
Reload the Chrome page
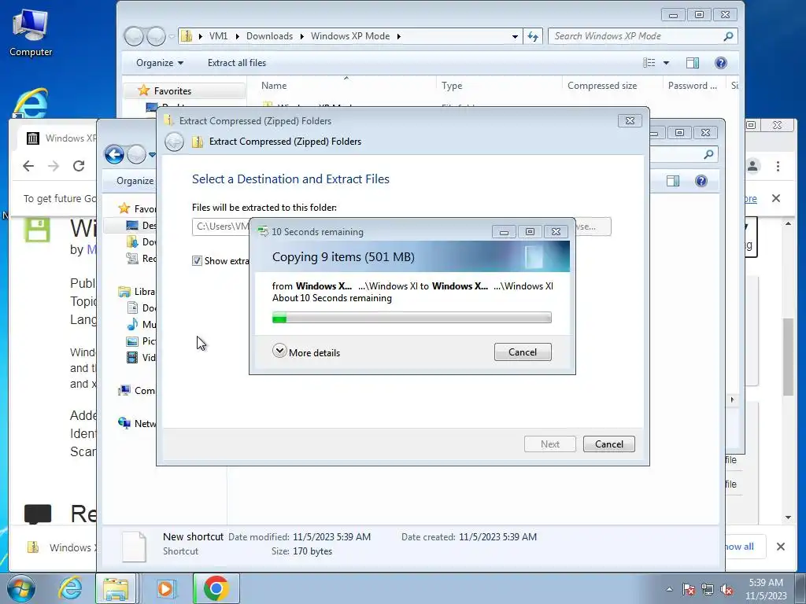79,166
